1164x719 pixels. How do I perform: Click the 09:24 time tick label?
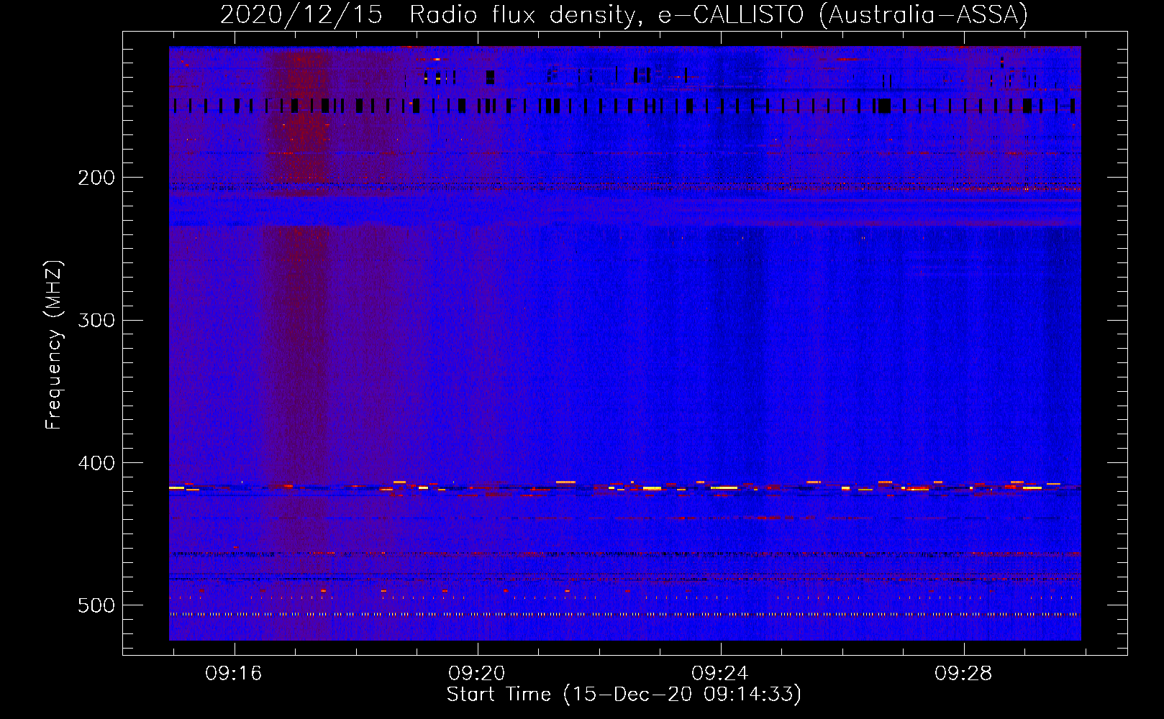[x=720, y=674]
